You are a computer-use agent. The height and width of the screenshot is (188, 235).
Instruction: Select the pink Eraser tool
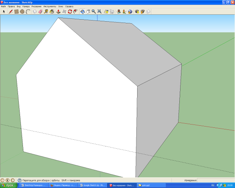pos(41,11)
